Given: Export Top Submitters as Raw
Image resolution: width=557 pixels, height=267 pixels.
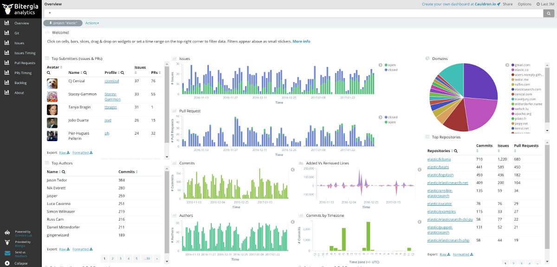Looking at the screenshot, I should tap(64, 152).
